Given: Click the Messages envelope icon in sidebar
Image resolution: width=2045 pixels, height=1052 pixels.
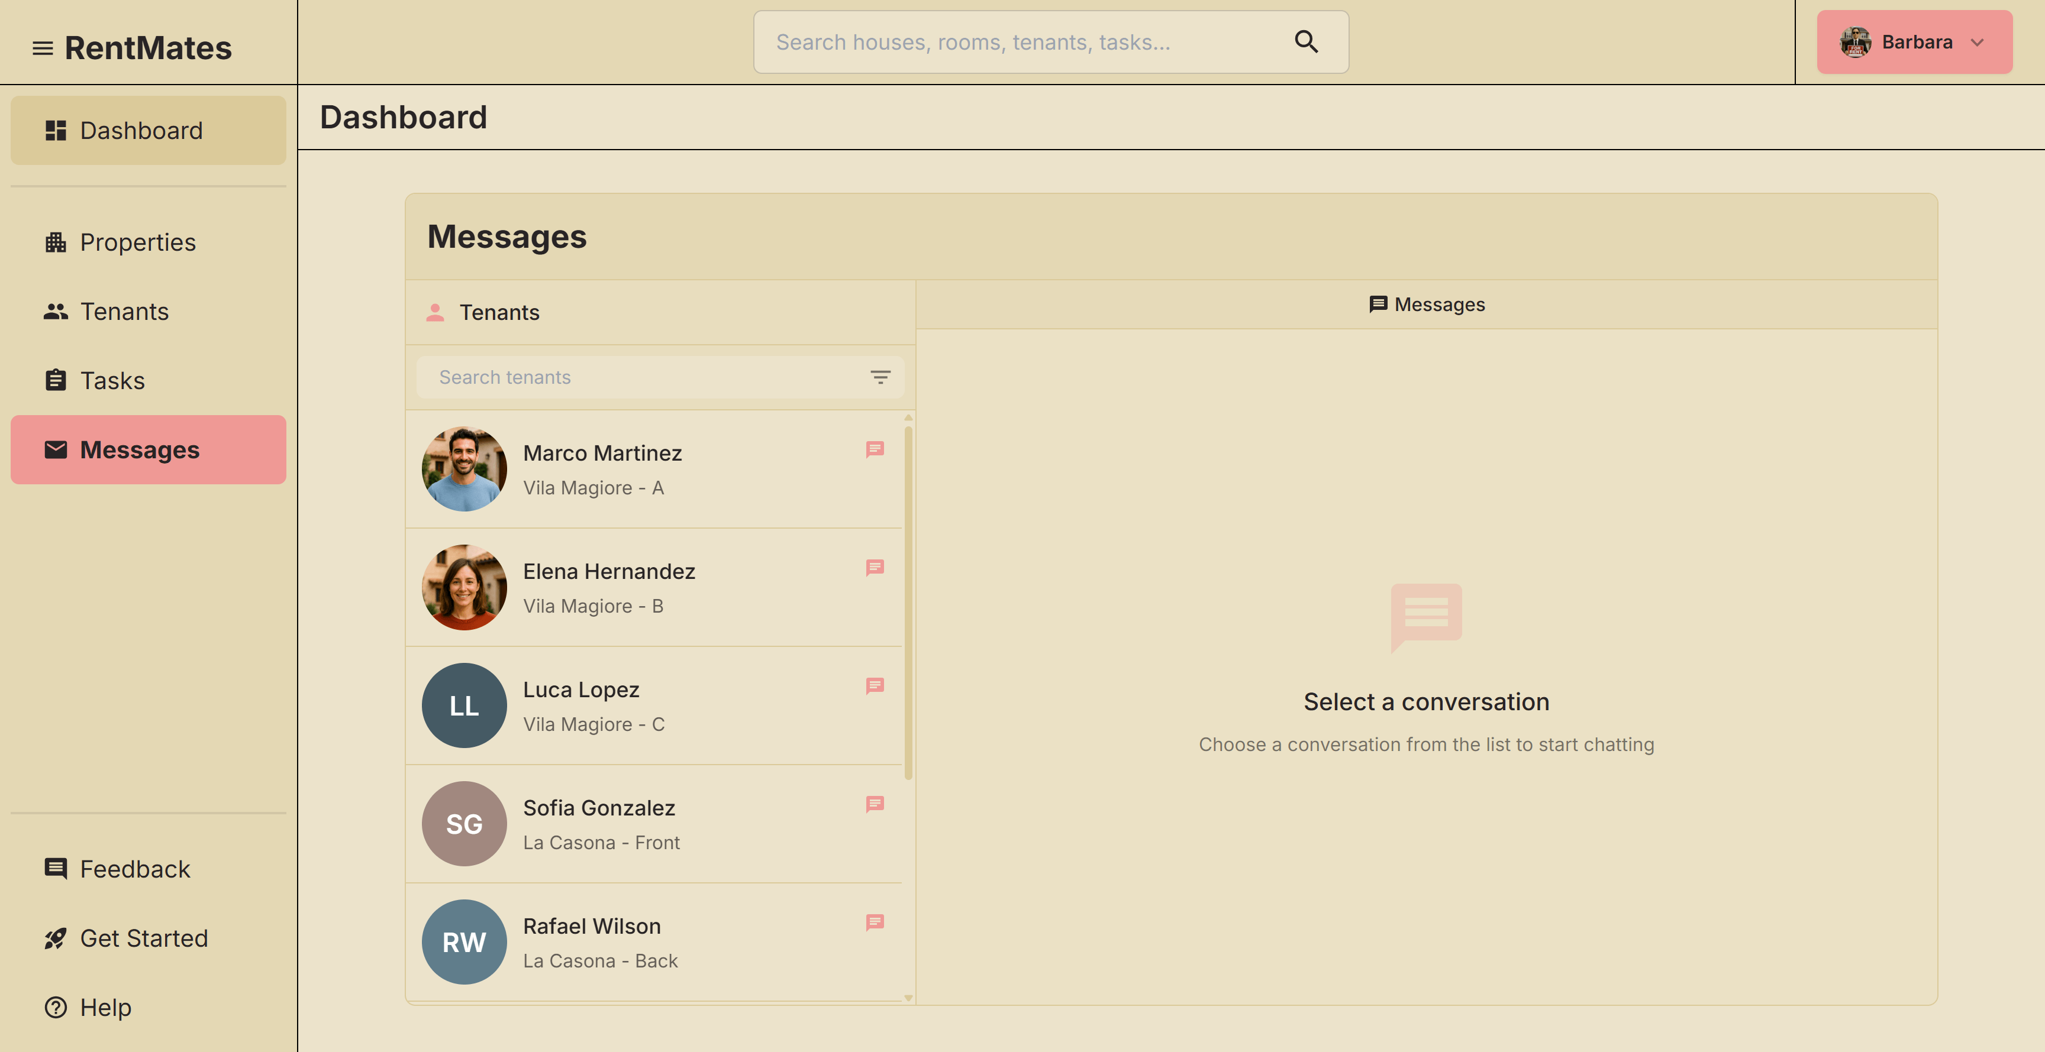Looking at the screenshot, I should 55,449.
